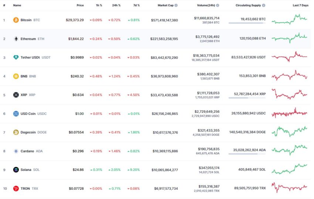Click the Tether USDt logo icon
314x199 pixels.
(16, 57)
